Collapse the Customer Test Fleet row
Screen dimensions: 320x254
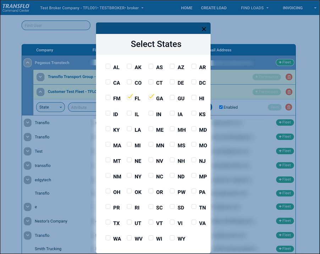click(x=40, y=92)
